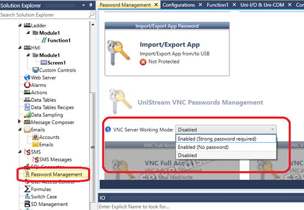Click the Ladder node icon
The image size is (304, 210).
27,25
